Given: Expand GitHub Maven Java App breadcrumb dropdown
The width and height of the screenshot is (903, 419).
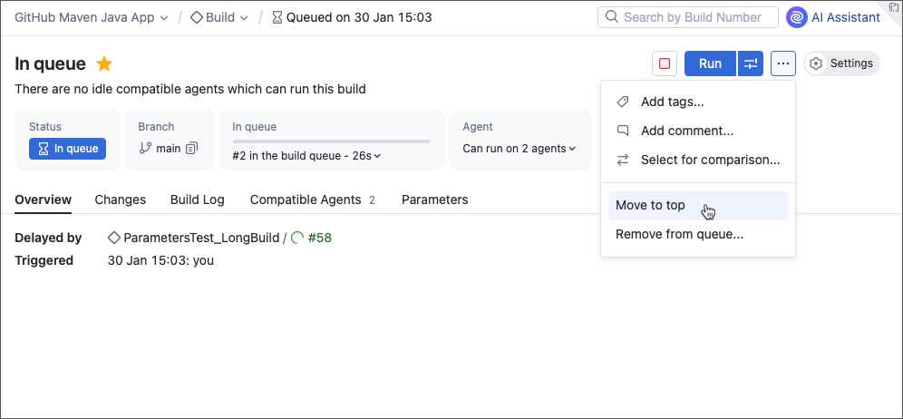Looking at the screenshot, I should tap(164, 18).
